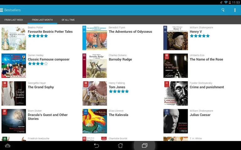
Task: Select the Barnaby Rudge title
Action: (x=120, y=59)
